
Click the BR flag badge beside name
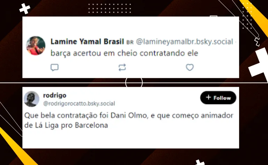(x=130, y=42)
